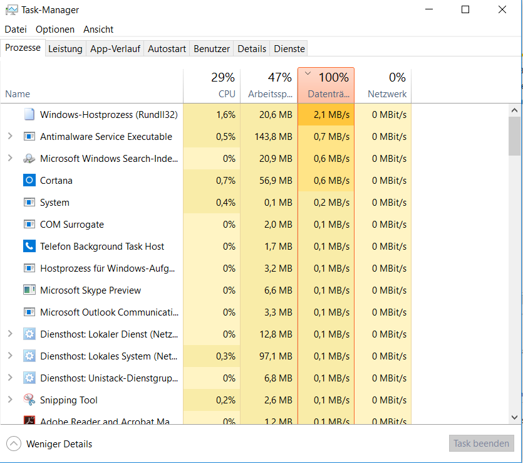Click the scrollbar down arrow
The height and width of the screenshot is (463, 523).
click(514, 417)
